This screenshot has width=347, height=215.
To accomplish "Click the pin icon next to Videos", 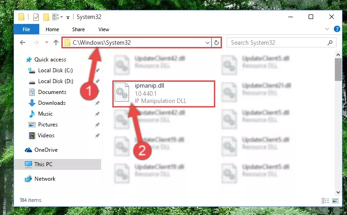I will (x=97, y=136).
